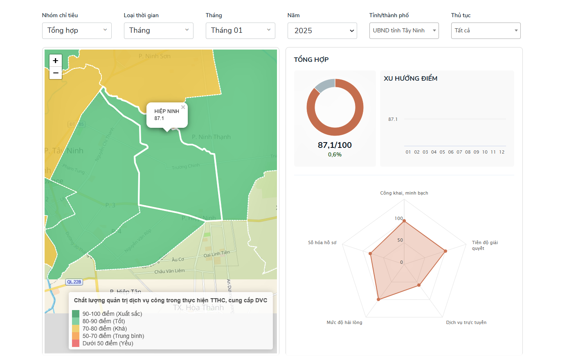
Task: Click the Số hóa hồ sơ radar label
Action: click(x=322, y=242)
